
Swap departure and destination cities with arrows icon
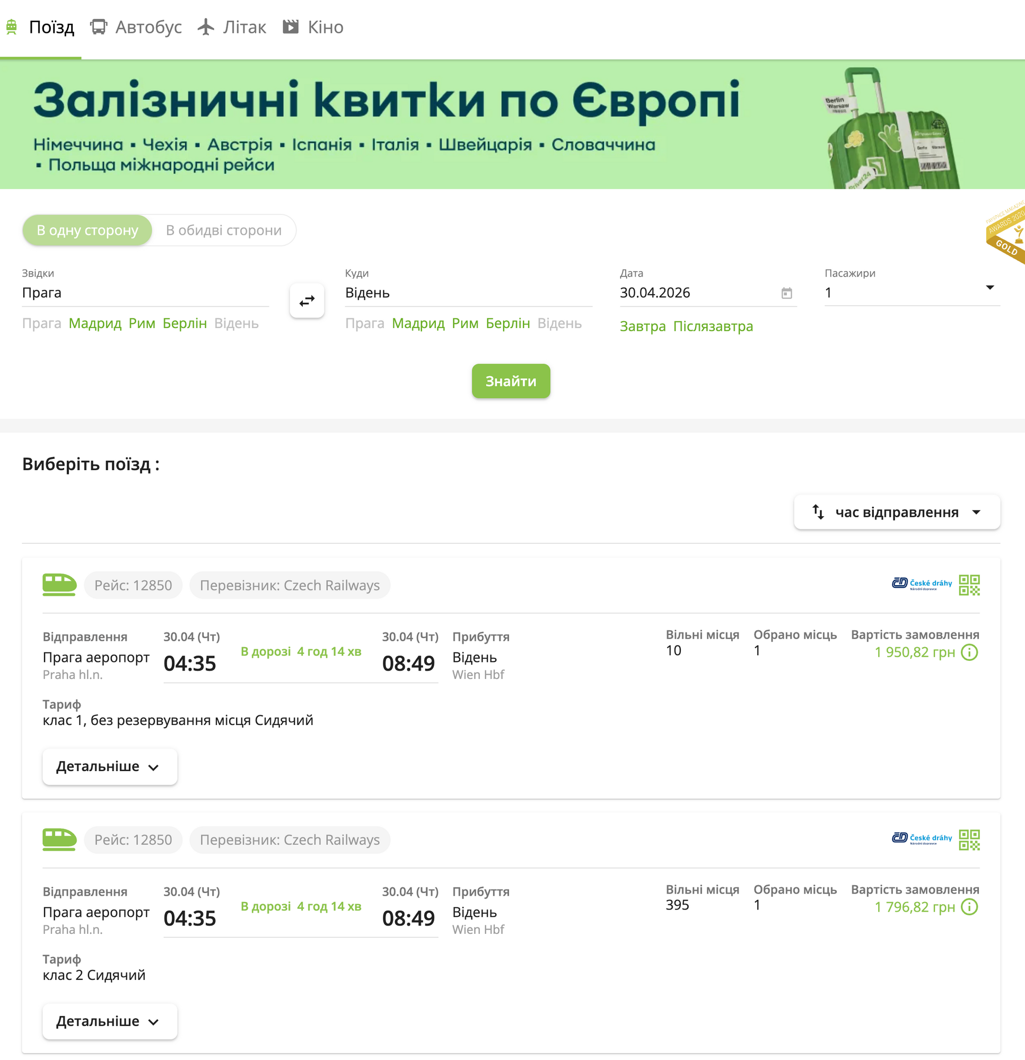[307, 301]
